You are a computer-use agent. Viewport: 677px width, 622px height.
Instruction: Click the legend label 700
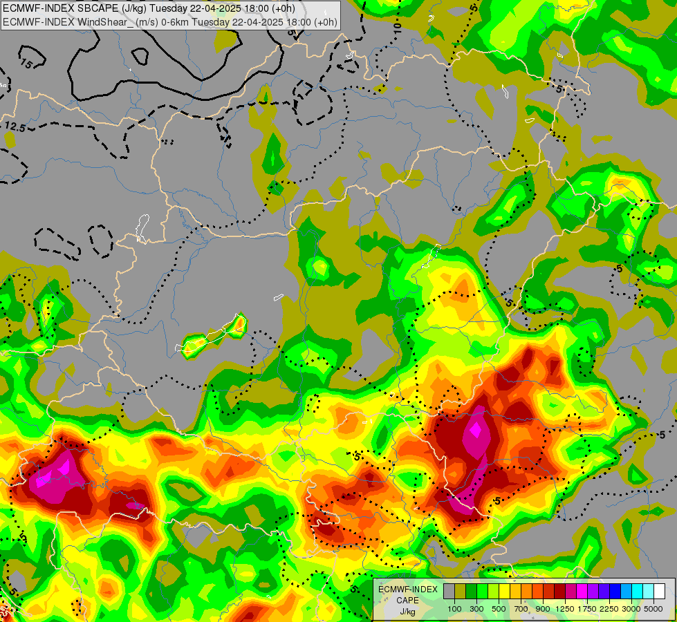pos(521,609)
